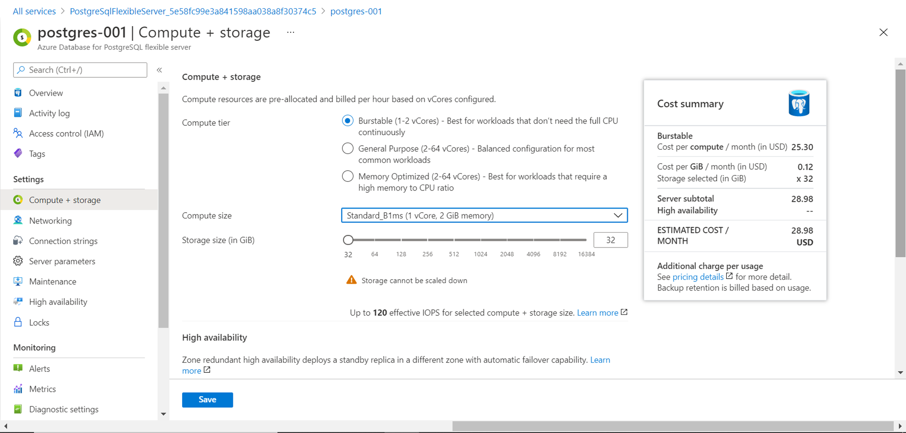The width and height of the screenshot is (906, 433).
Task: Click Server parameters gear icon
Action: click(18, 261)
